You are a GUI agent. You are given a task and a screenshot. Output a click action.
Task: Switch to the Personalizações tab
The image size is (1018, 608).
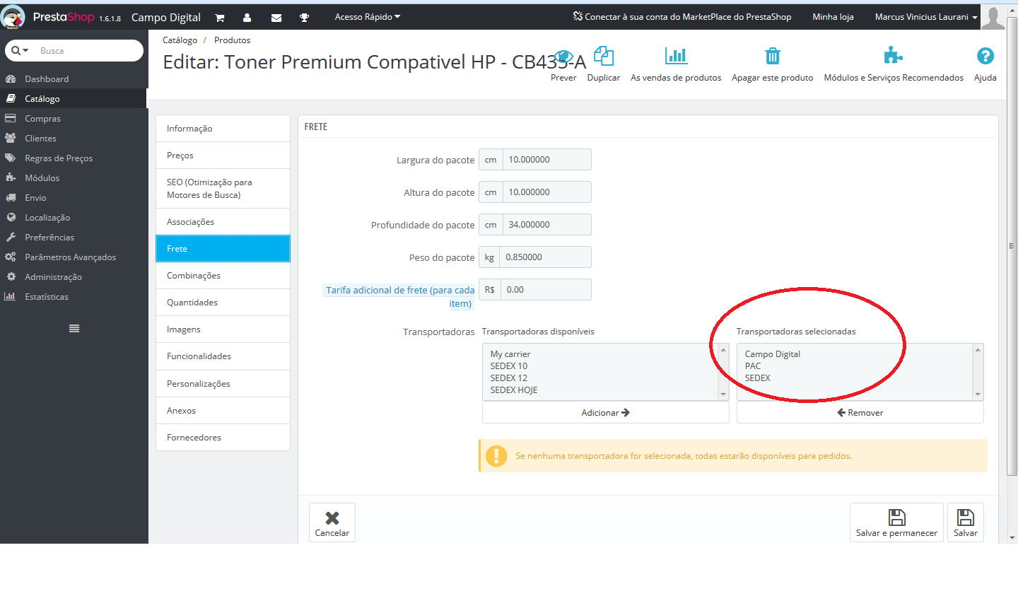pyautogui.click(x=223, y=384)
